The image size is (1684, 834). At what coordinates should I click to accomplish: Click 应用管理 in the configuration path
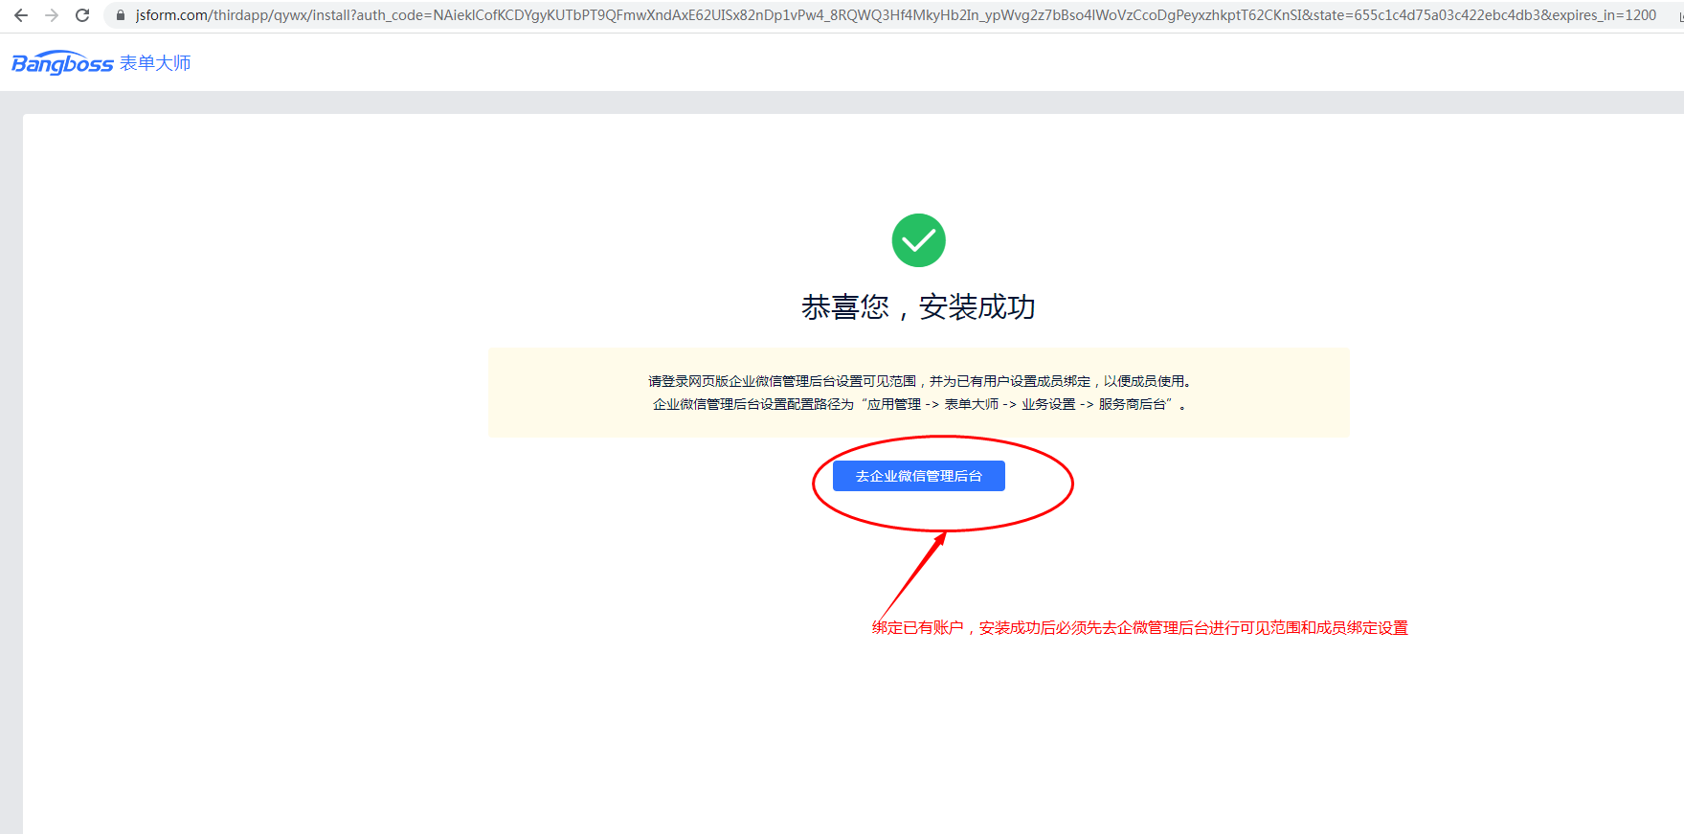(893, 405)
